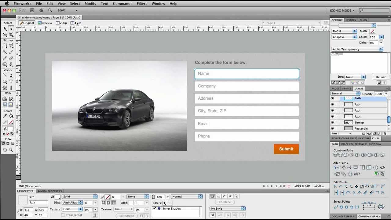Click the Matte color swatch
Screen dimensions: 391x220
[372, 31]
